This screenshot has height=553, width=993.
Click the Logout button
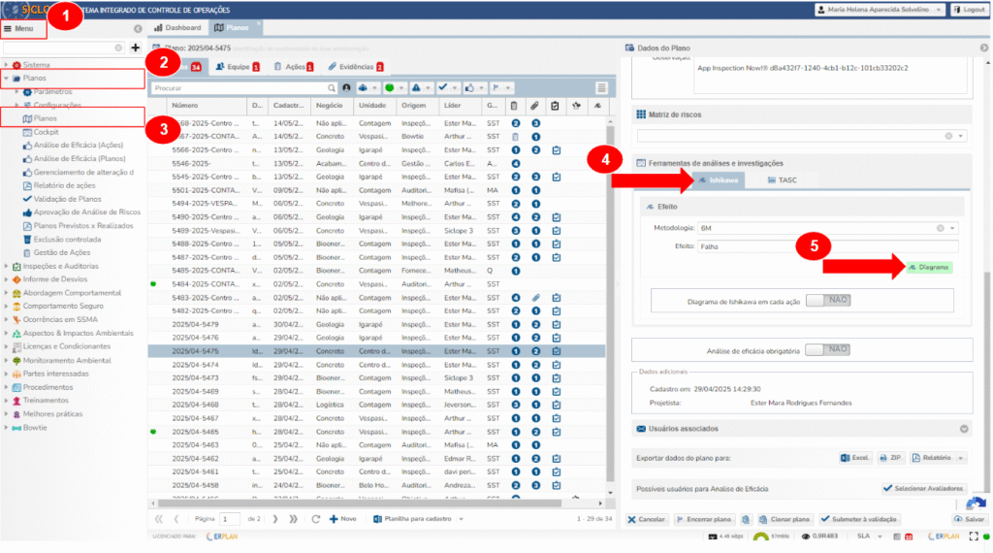click(x=970, y=10)
